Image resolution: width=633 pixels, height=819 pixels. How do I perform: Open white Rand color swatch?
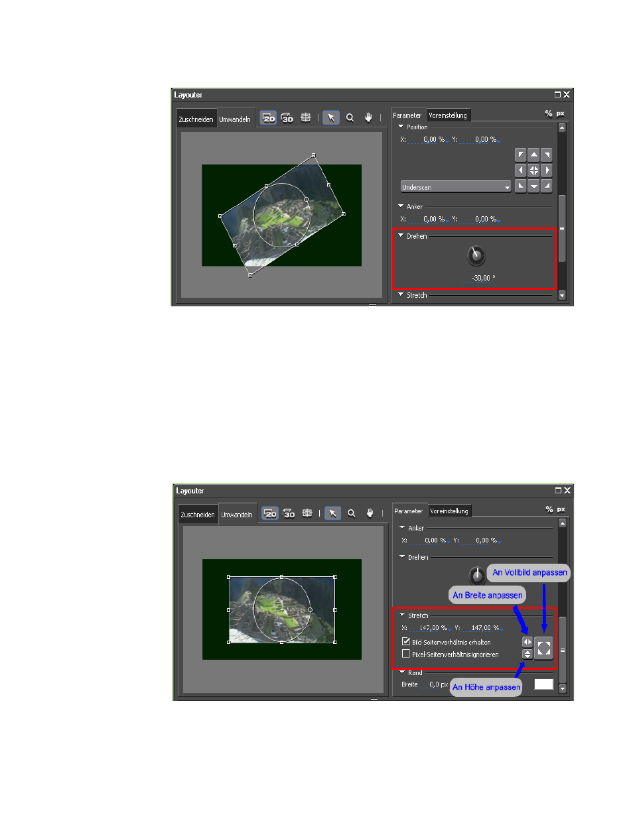(x=543, y=684)
